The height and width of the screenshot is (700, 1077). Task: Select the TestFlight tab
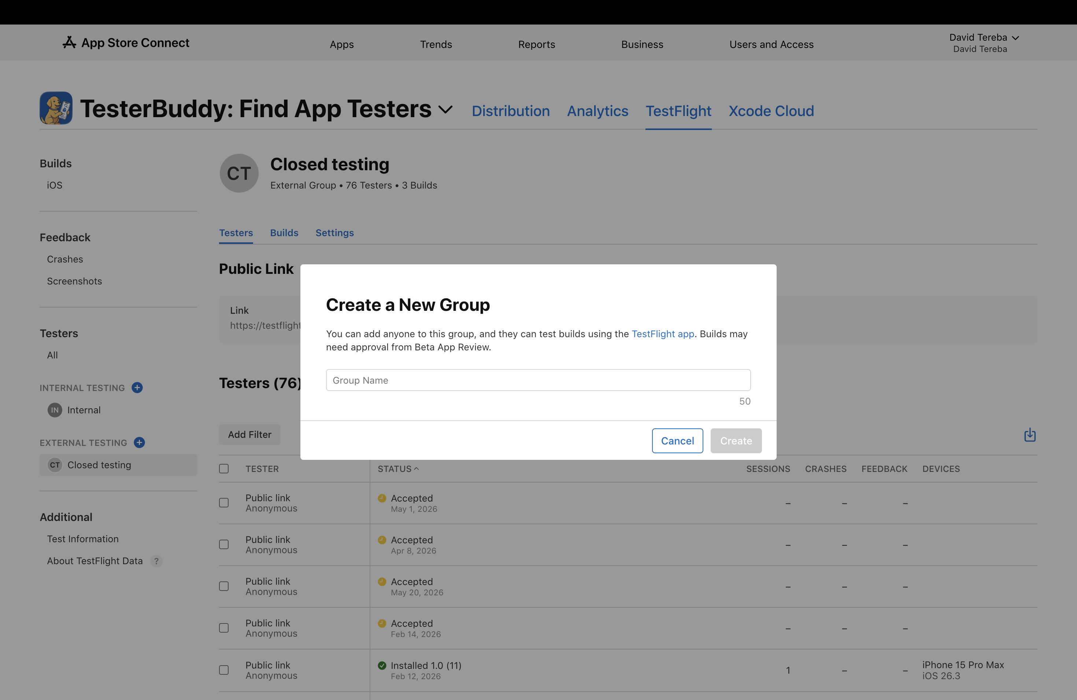(678, 111)
